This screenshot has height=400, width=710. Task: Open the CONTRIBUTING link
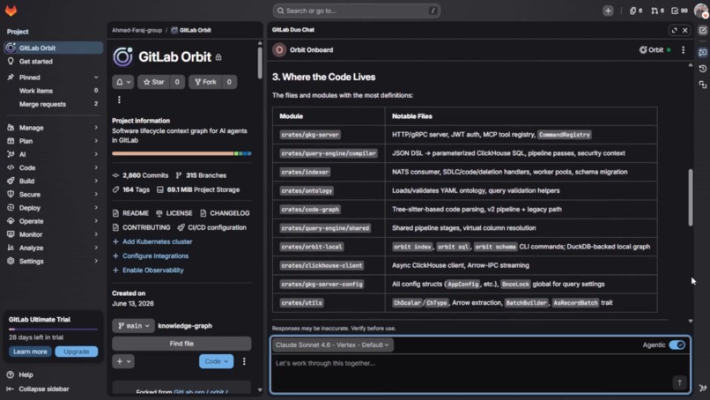tap(141, 227)
